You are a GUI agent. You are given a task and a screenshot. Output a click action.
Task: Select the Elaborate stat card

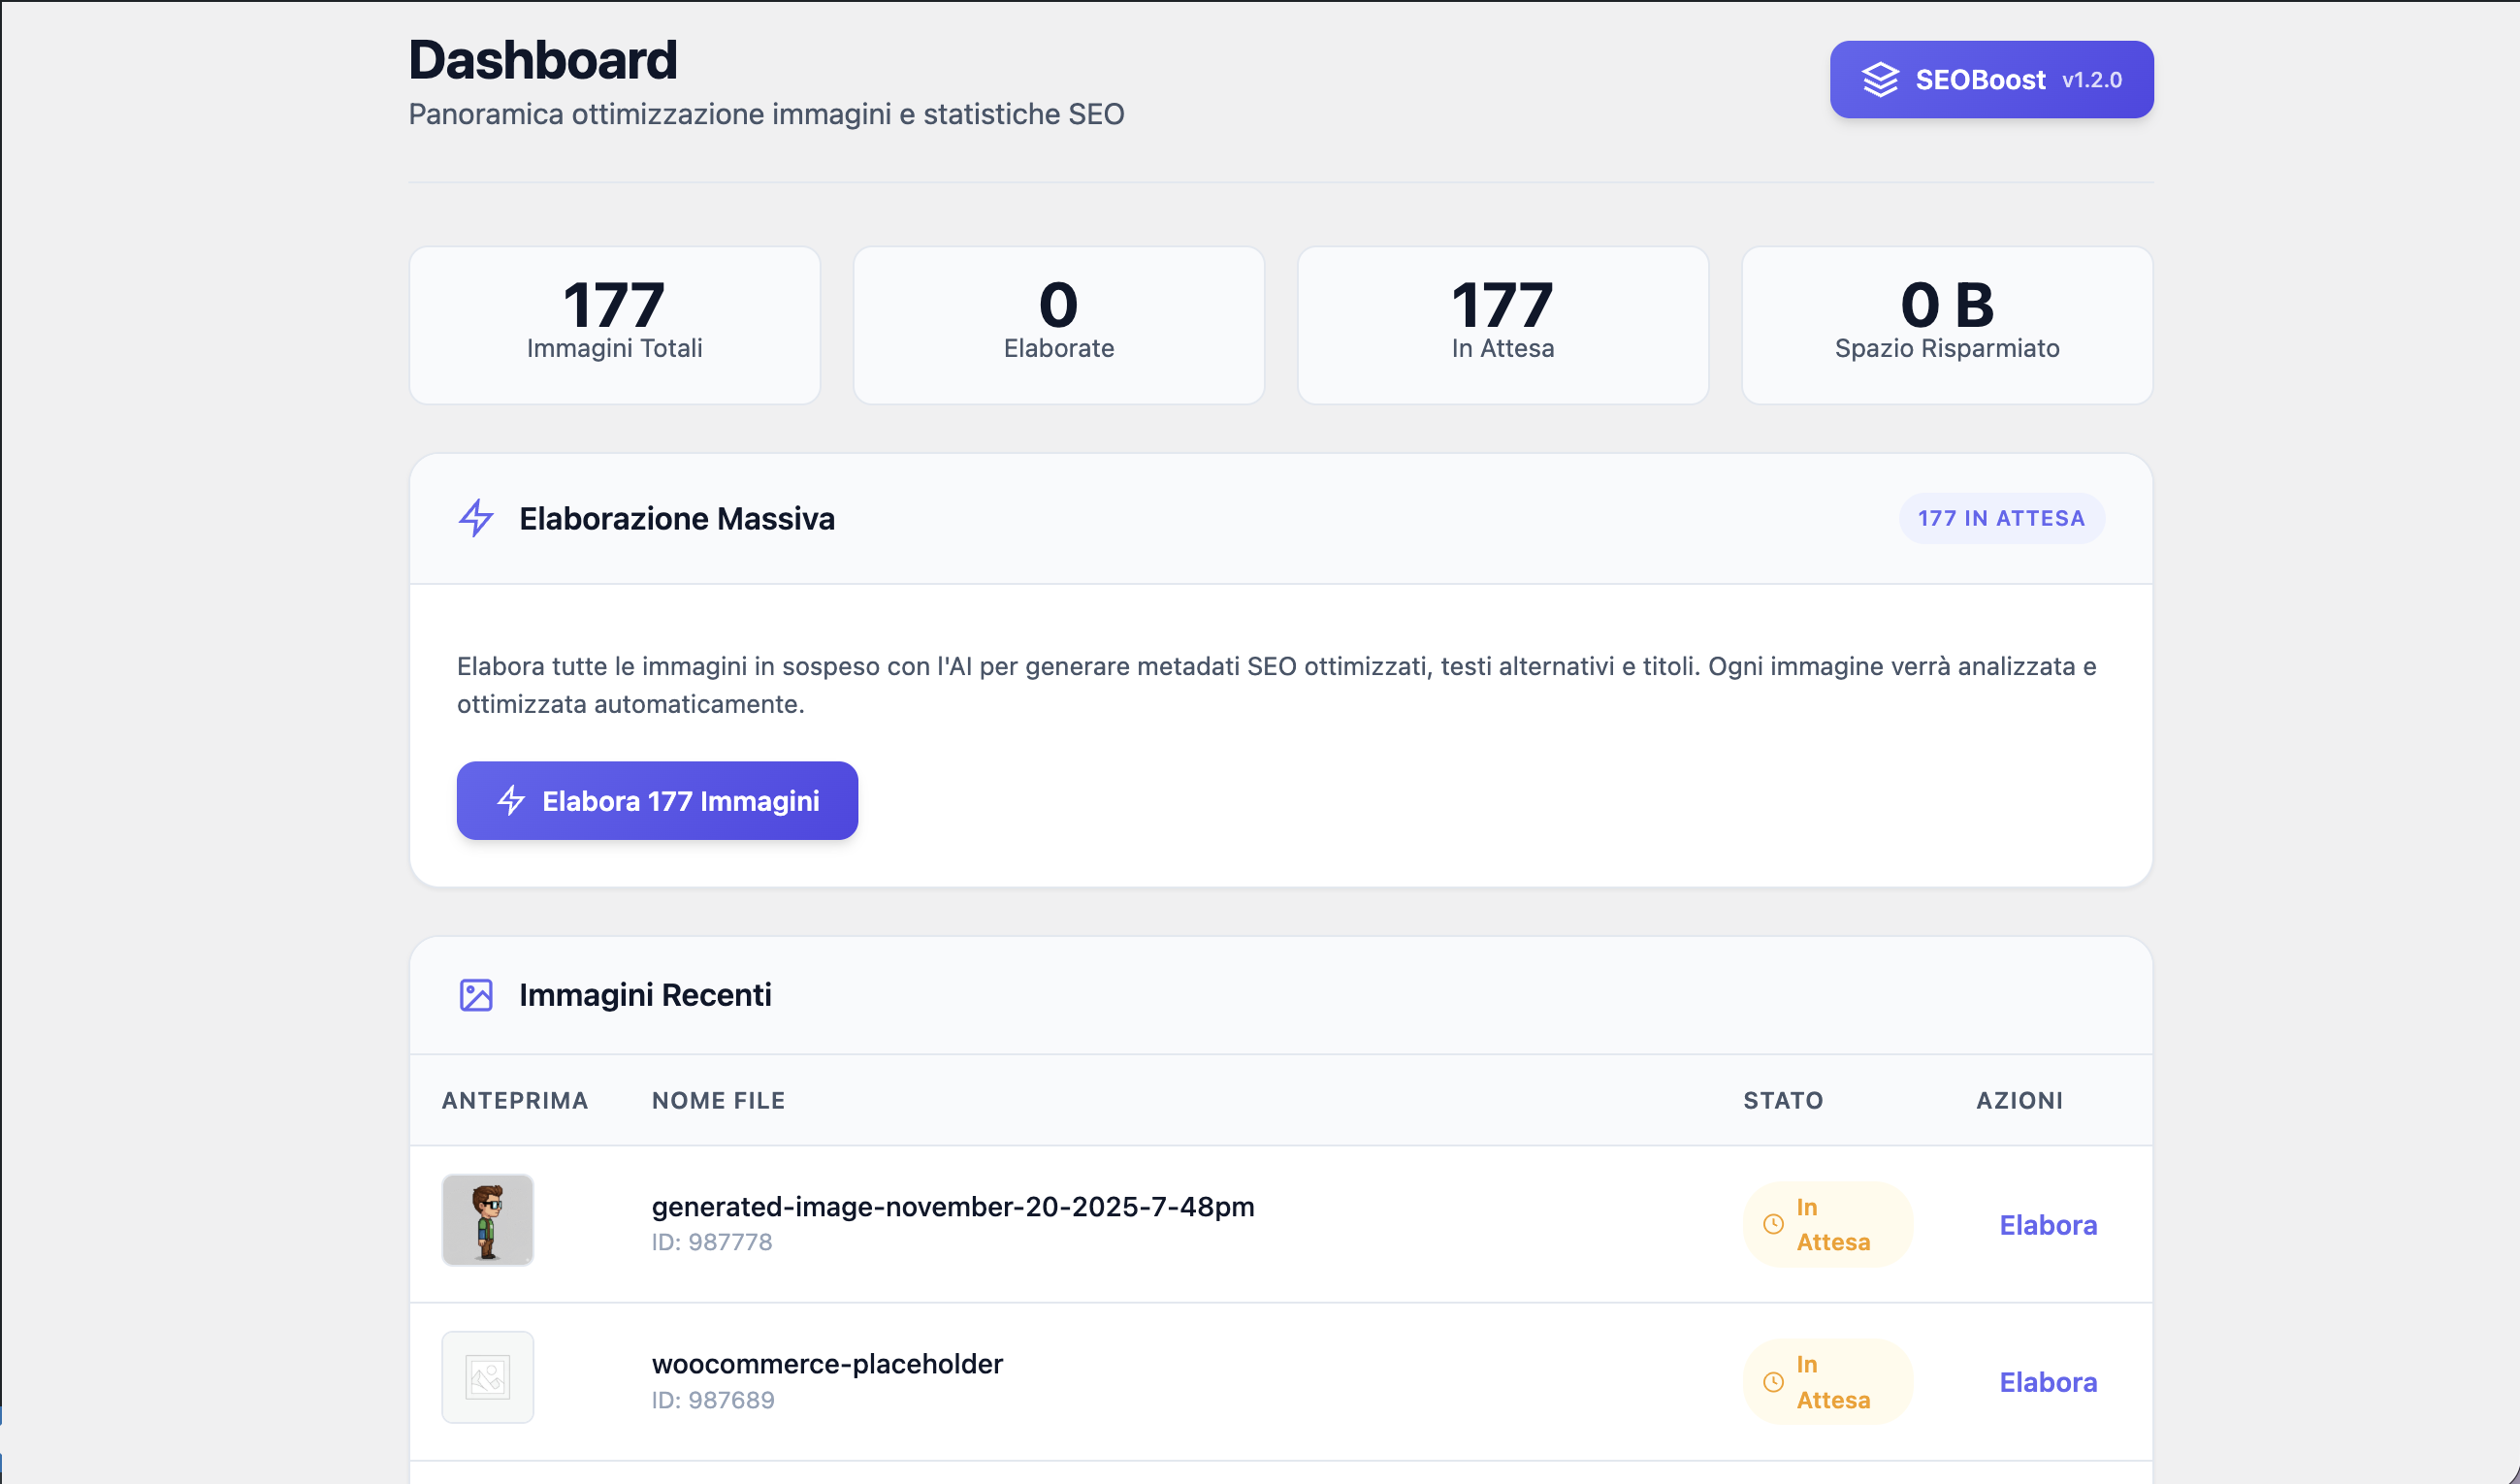[x=1058, y=325]
